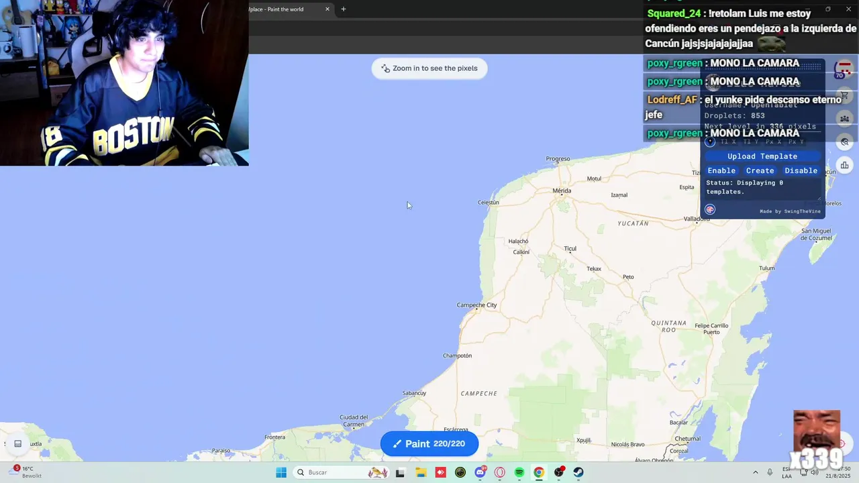The height and width of the screenshot is (483, 859).
Task: Click the Sabancuy label on the map
Action: tap(414, 393)
